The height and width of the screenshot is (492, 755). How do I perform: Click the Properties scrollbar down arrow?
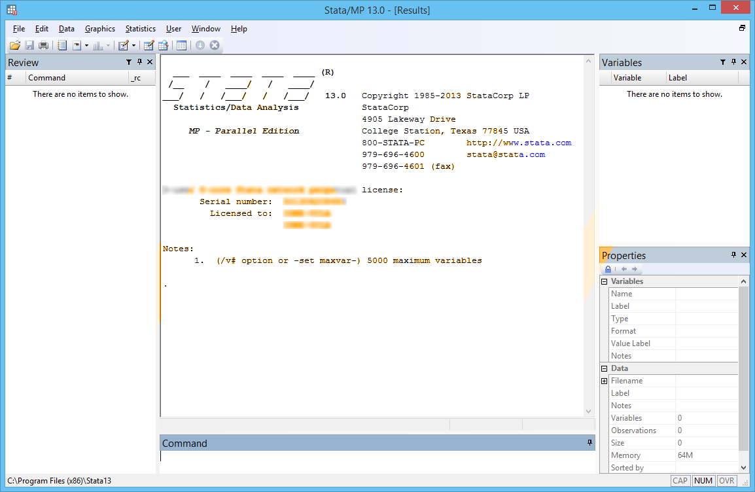(x=743, y=467)
